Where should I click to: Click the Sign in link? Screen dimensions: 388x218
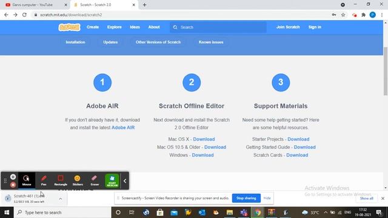tap(315, 27)
